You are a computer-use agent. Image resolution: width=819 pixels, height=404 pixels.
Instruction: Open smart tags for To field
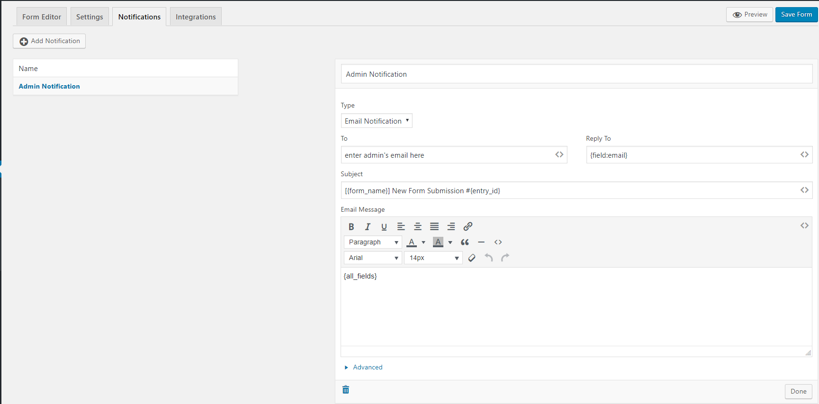click(559, 154)
